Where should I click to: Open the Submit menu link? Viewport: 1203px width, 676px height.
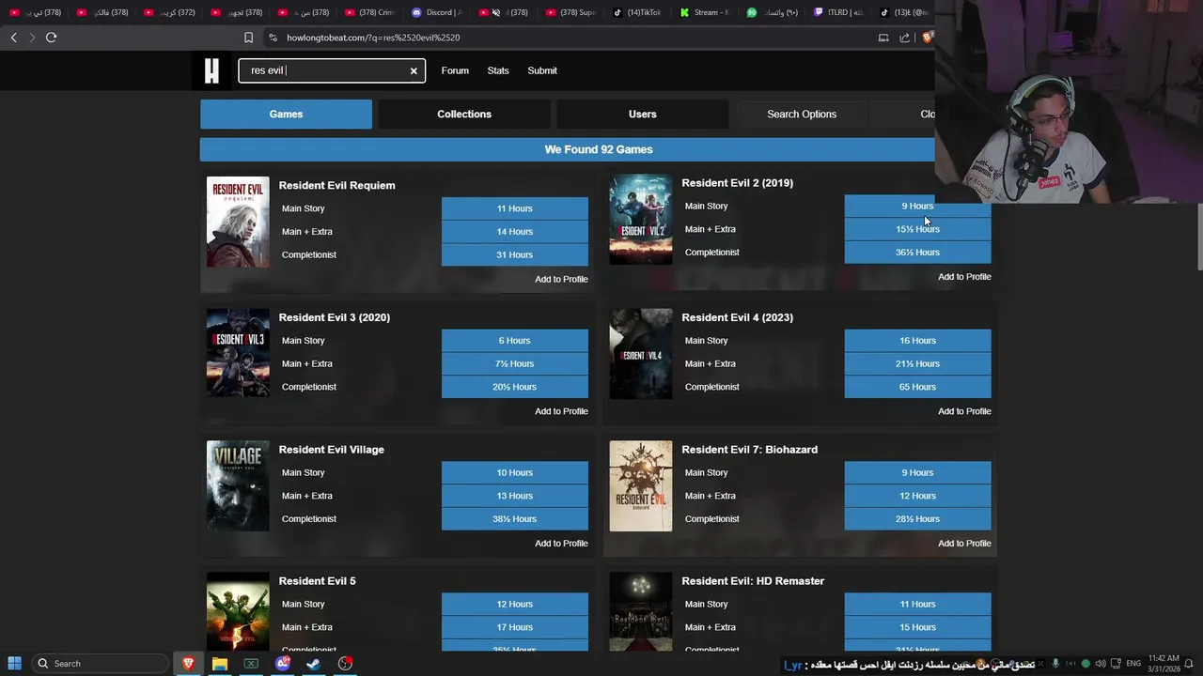point(542,70)
